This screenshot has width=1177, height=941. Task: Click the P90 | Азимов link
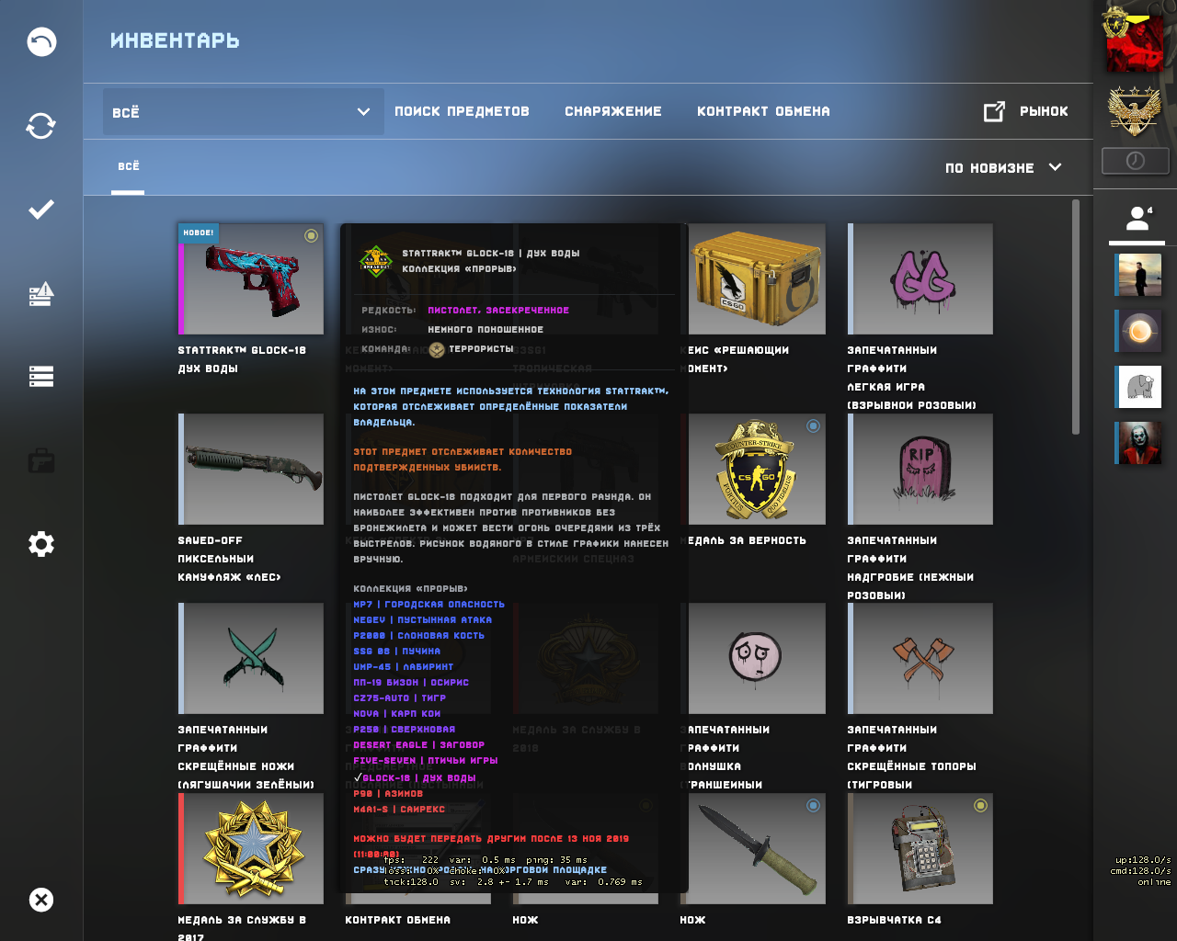(x=388, y=794)
